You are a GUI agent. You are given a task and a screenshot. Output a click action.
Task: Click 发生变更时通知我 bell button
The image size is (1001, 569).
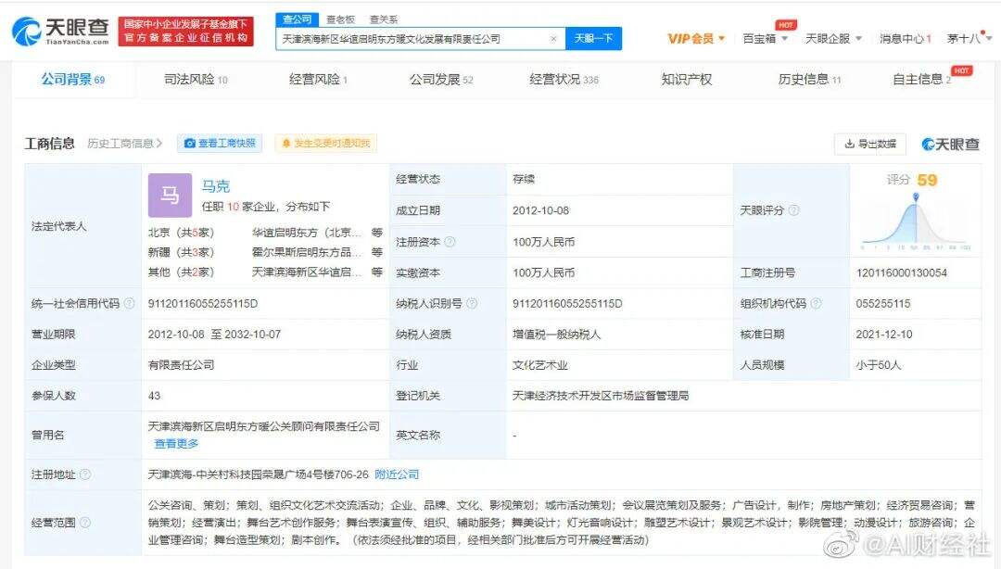(325, 143)
